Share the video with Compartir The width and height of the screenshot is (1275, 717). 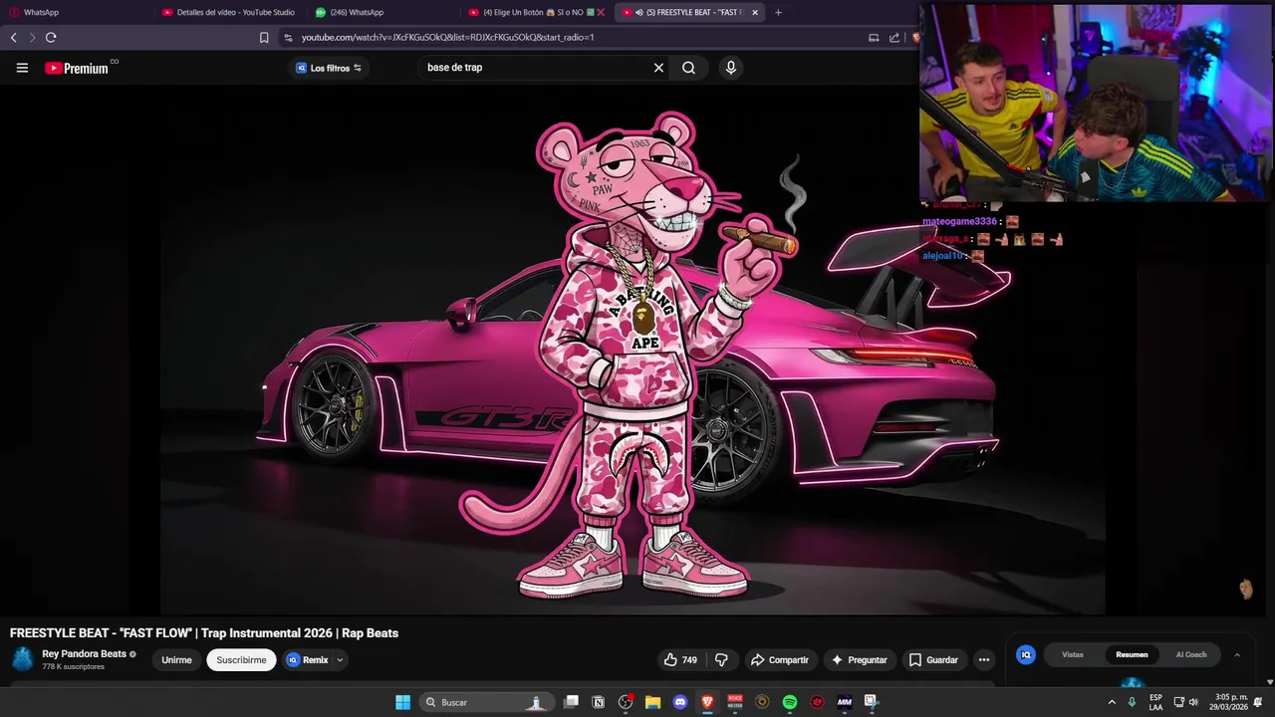779,660
